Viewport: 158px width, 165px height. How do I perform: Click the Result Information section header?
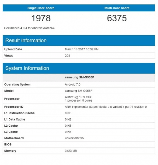pyautogui.click(x=79, y=40)
